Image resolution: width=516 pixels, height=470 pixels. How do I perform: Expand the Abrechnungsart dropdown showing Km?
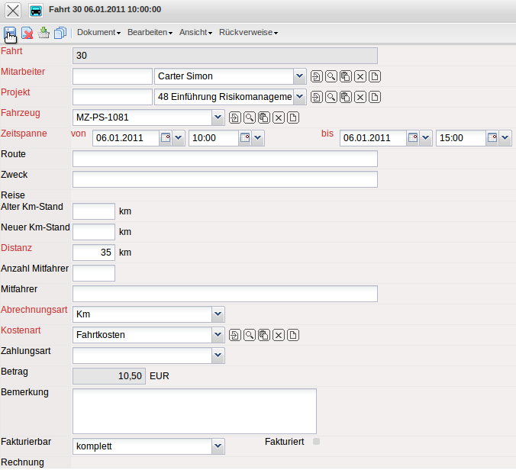218,314
